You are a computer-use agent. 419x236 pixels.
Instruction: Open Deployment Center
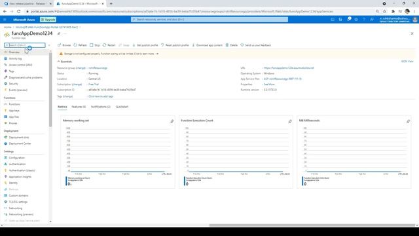[x=20, y=144]
